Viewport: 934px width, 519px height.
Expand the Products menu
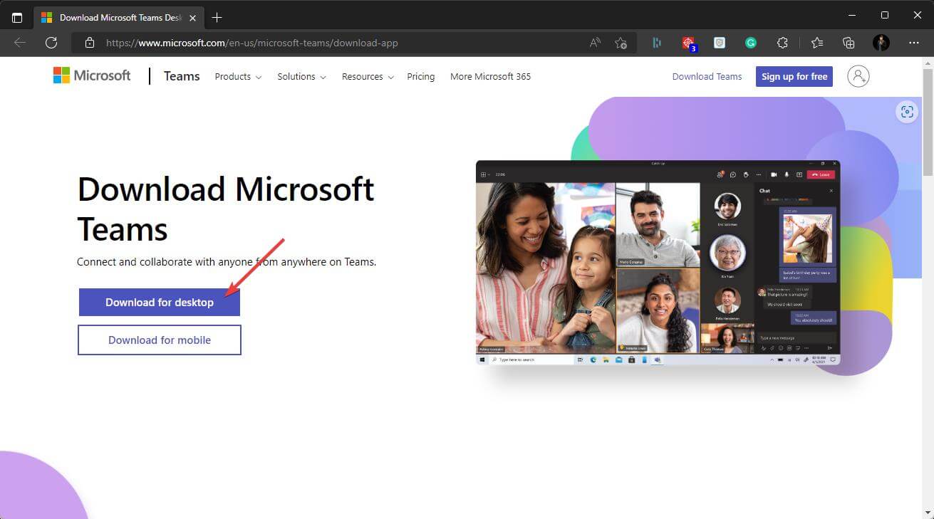[238, 76]
